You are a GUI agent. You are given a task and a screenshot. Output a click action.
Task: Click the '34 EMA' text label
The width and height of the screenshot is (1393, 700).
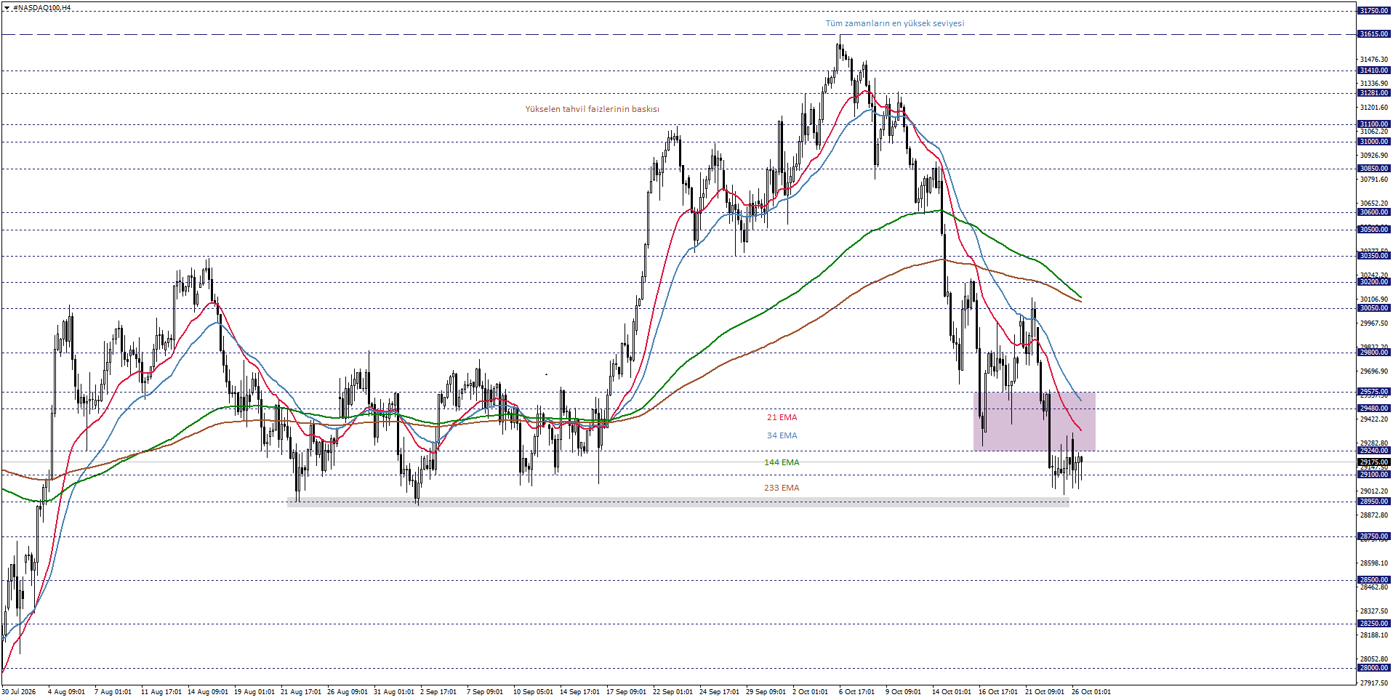pyautogui.click(x=782, y=435)
